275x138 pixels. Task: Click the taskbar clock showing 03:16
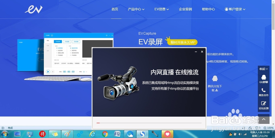point(260,134)
